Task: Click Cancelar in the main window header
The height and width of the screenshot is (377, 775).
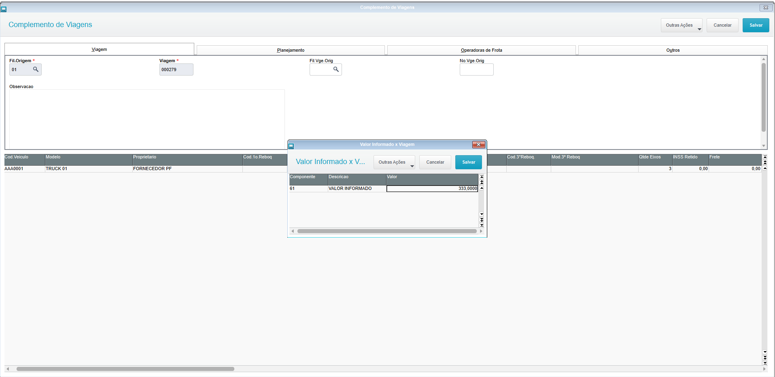Action: click(x=722, y=25)
